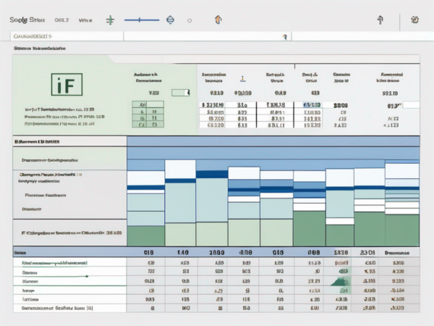This screenshot has width=434, height=326.
Task: Open settings with the gear icon at top right
Action: 414,20
